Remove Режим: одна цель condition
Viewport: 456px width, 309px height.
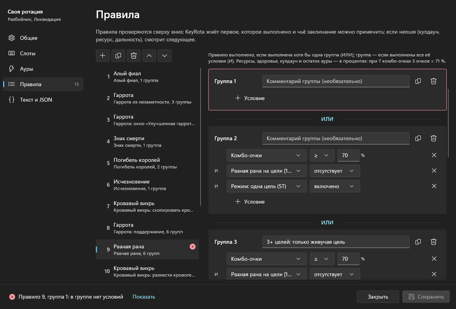point(434,186)
